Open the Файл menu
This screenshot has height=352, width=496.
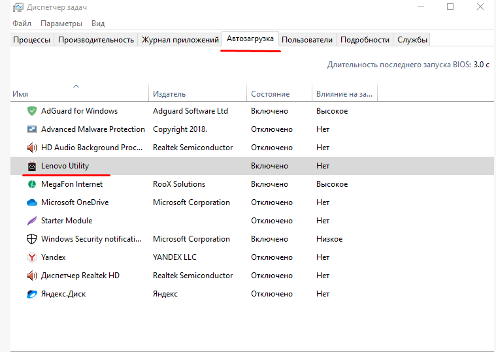22,24
